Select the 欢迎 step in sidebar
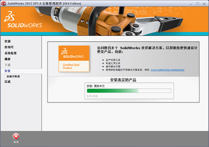209x147 pixels. click(8, 41)
